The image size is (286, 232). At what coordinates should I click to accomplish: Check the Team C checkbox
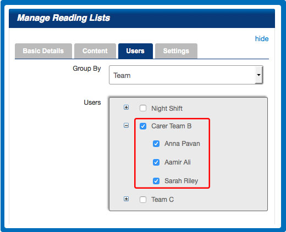143,200
